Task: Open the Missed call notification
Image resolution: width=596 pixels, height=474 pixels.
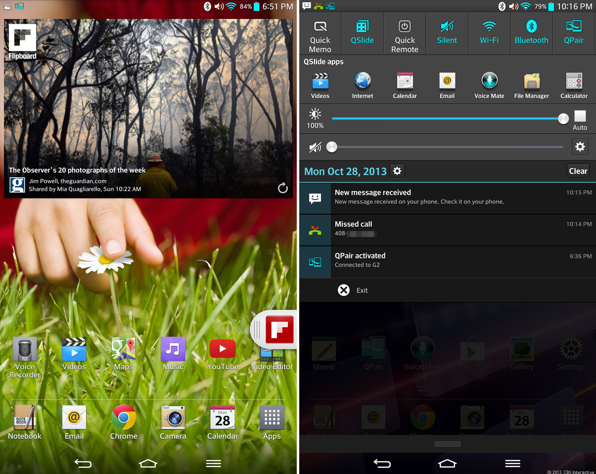Action: point(448,230)
